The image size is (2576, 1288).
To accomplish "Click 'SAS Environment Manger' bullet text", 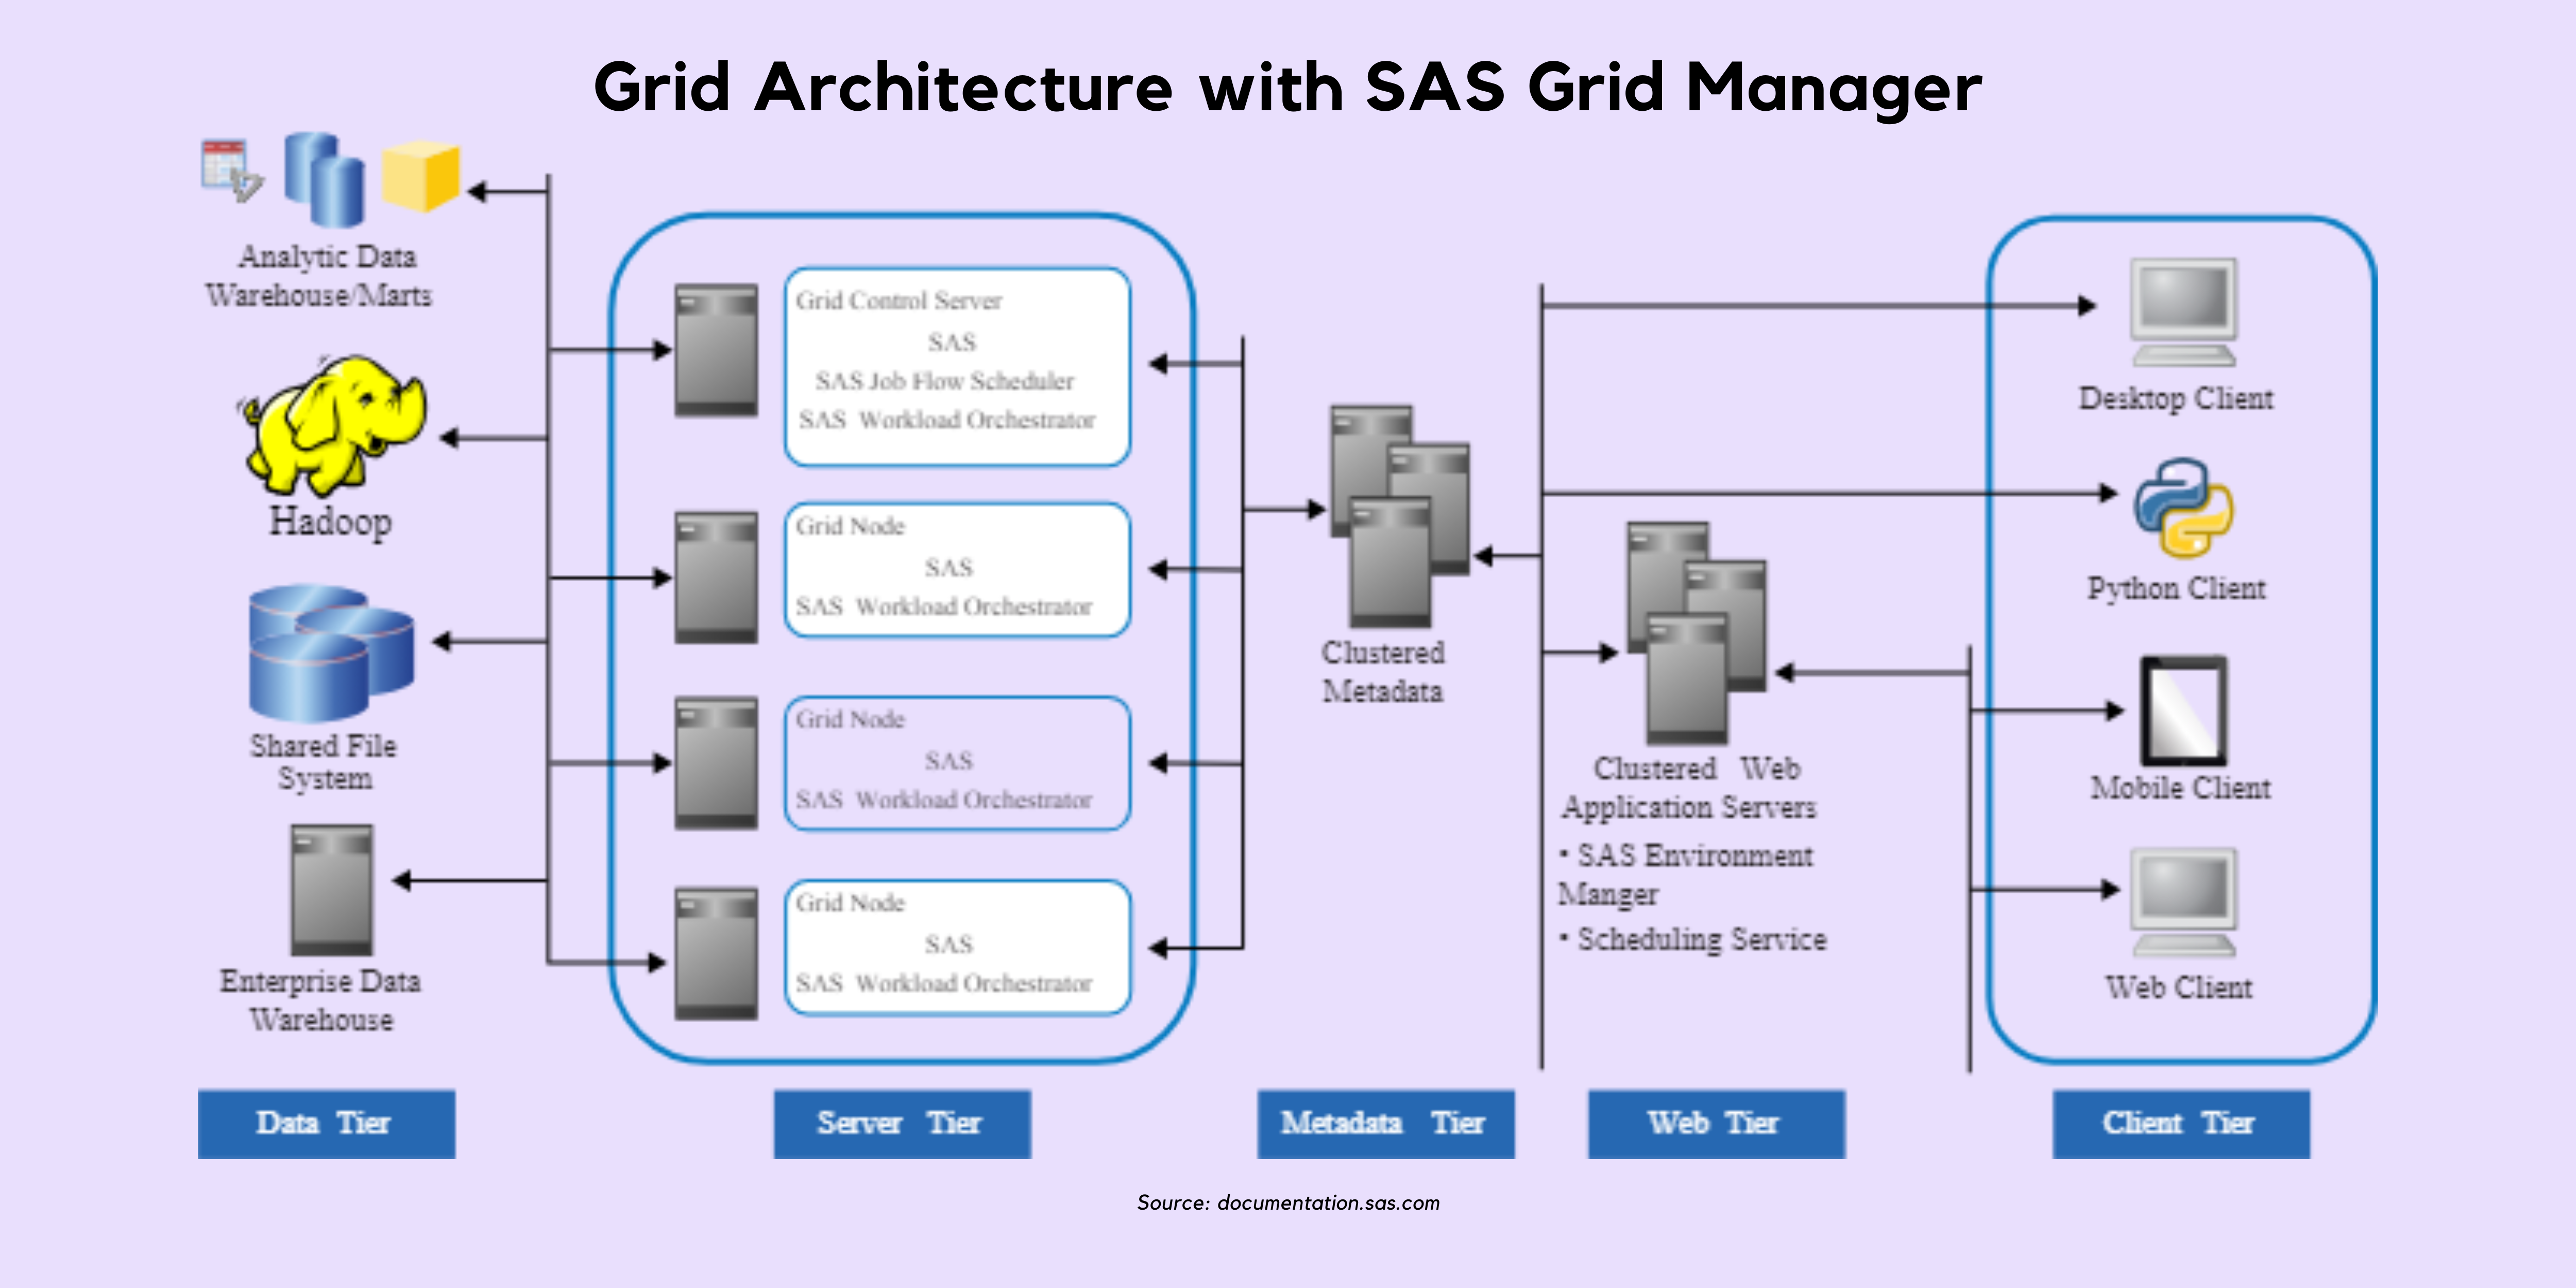I will pos(1686,875).
